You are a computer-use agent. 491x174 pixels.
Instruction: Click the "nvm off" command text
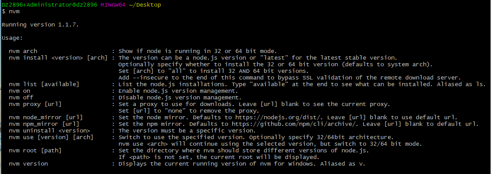[21, 98]
